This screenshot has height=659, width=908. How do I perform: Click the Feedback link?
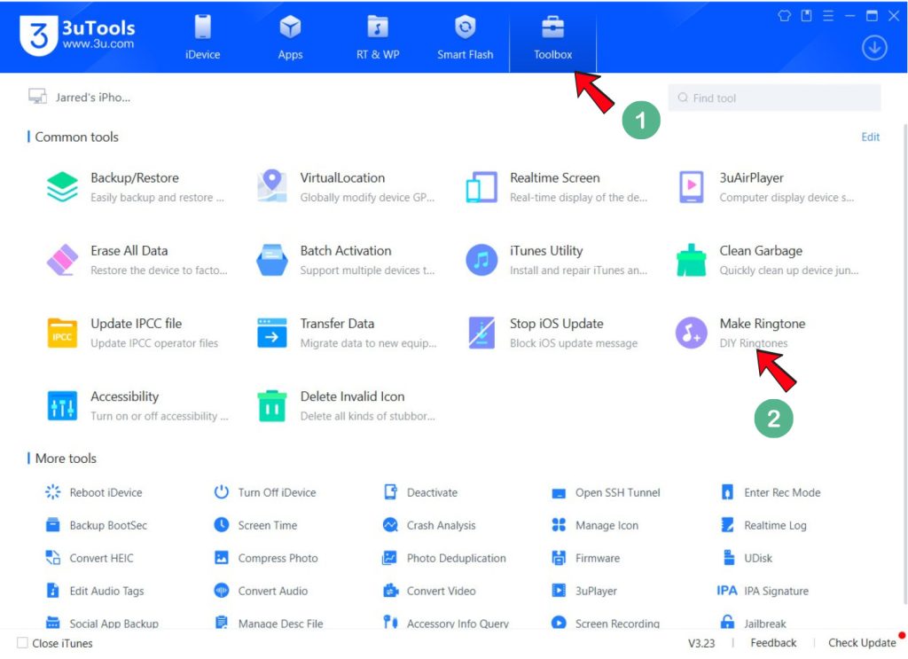(773, 643)
